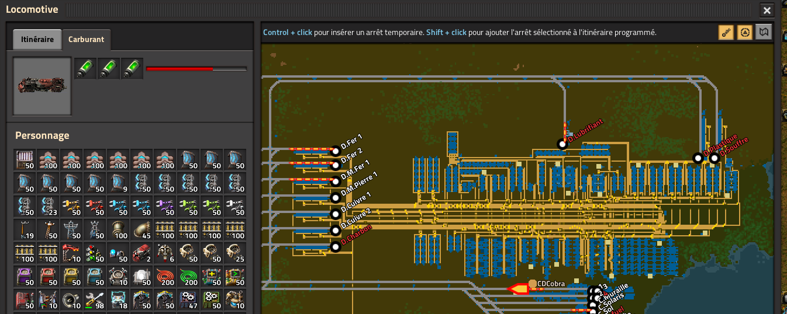Image resolution: width=787 pixels, height=314 pixels.
Task: Pick the yellow inserter stack
Action: point(71,207)
